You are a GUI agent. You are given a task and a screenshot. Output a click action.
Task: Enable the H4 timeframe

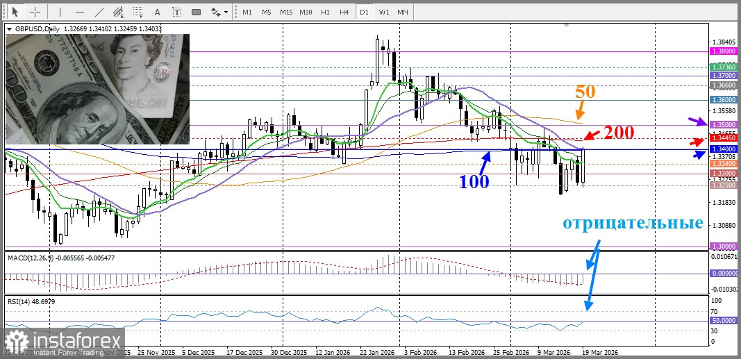[344, 12]
